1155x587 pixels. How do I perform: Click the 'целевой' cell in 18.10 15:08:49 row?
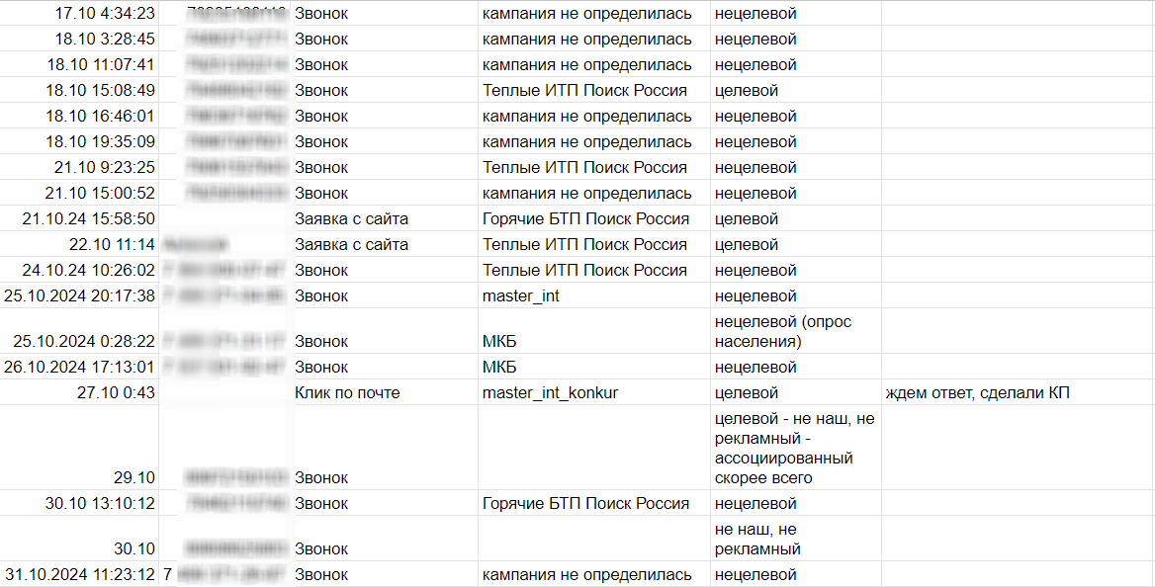[x=747, y=91]
